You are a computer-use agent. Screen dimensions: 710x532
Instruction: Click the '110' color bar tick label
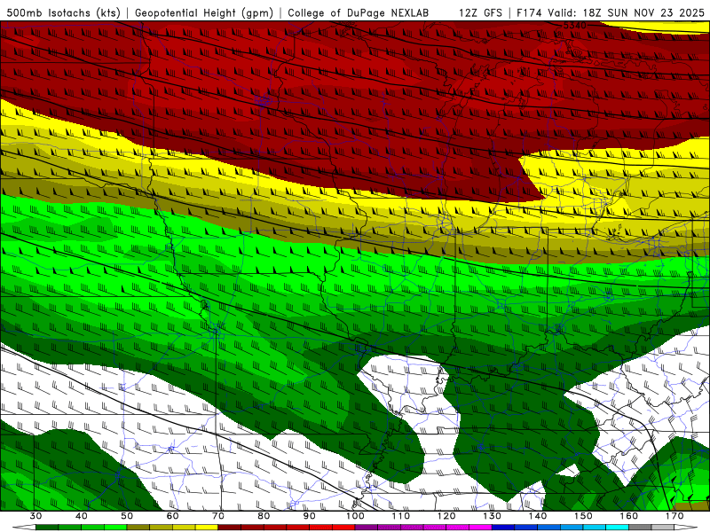401,516
